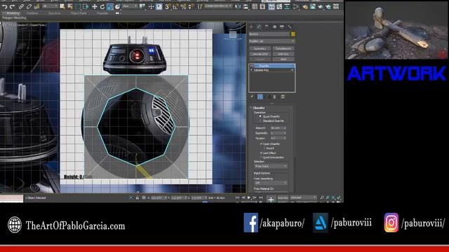Open the Modify panel icon
The width and height of the screenshot is (449, 252).
pyautogui.click(x=259, y=27)
